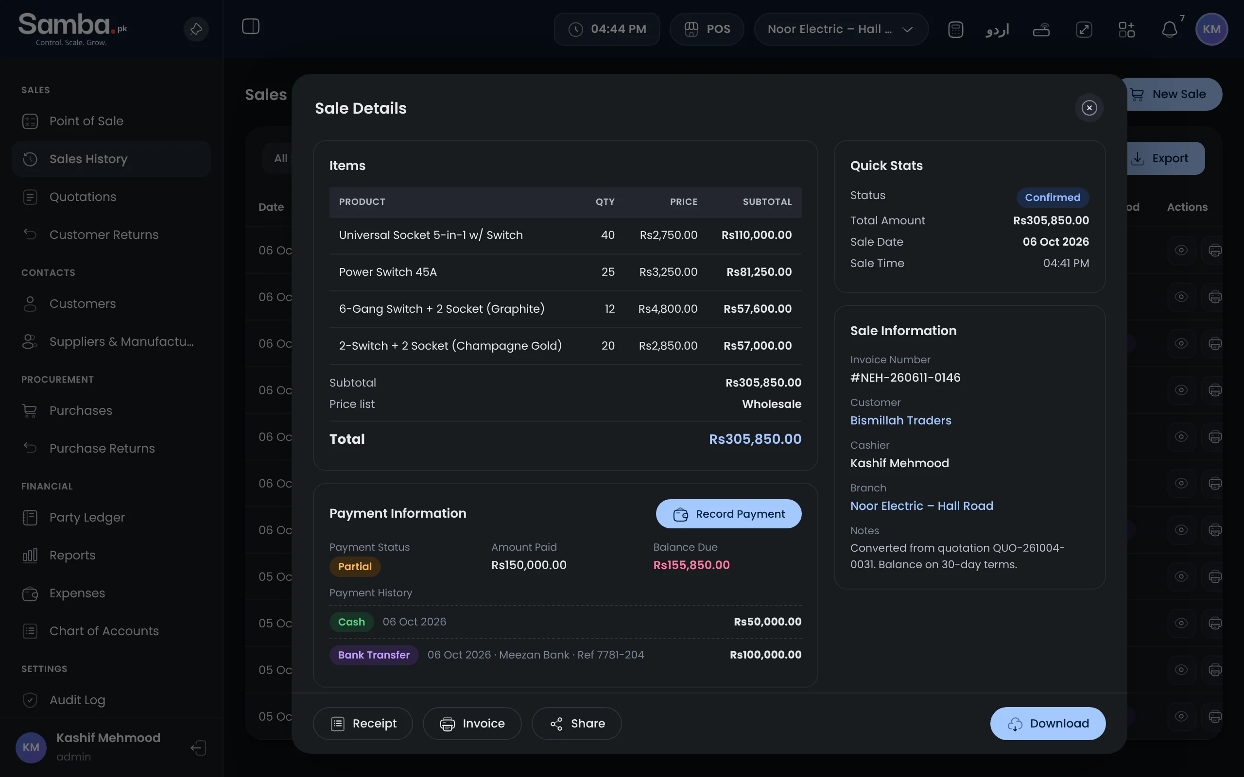1244x777 pixels.
Task: Open Suppliers & Manufacturers in sidebar
Action: click(111, 342)
